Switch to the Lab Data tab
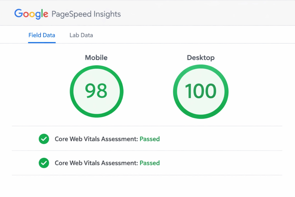Image resolution: width=295 pixels, height=197 pixels. pyautogui.click(x=81, y=35)
